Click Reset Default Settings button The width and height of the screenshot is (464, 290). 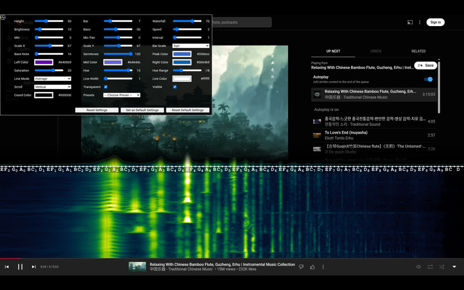click(188, 110)
